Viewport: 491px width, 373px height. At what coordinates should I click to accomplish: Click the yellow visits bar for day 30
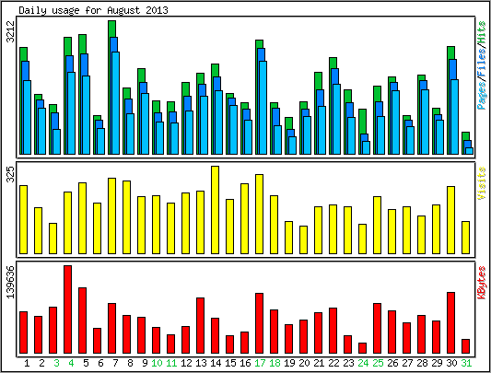click(x=450, y=220)
